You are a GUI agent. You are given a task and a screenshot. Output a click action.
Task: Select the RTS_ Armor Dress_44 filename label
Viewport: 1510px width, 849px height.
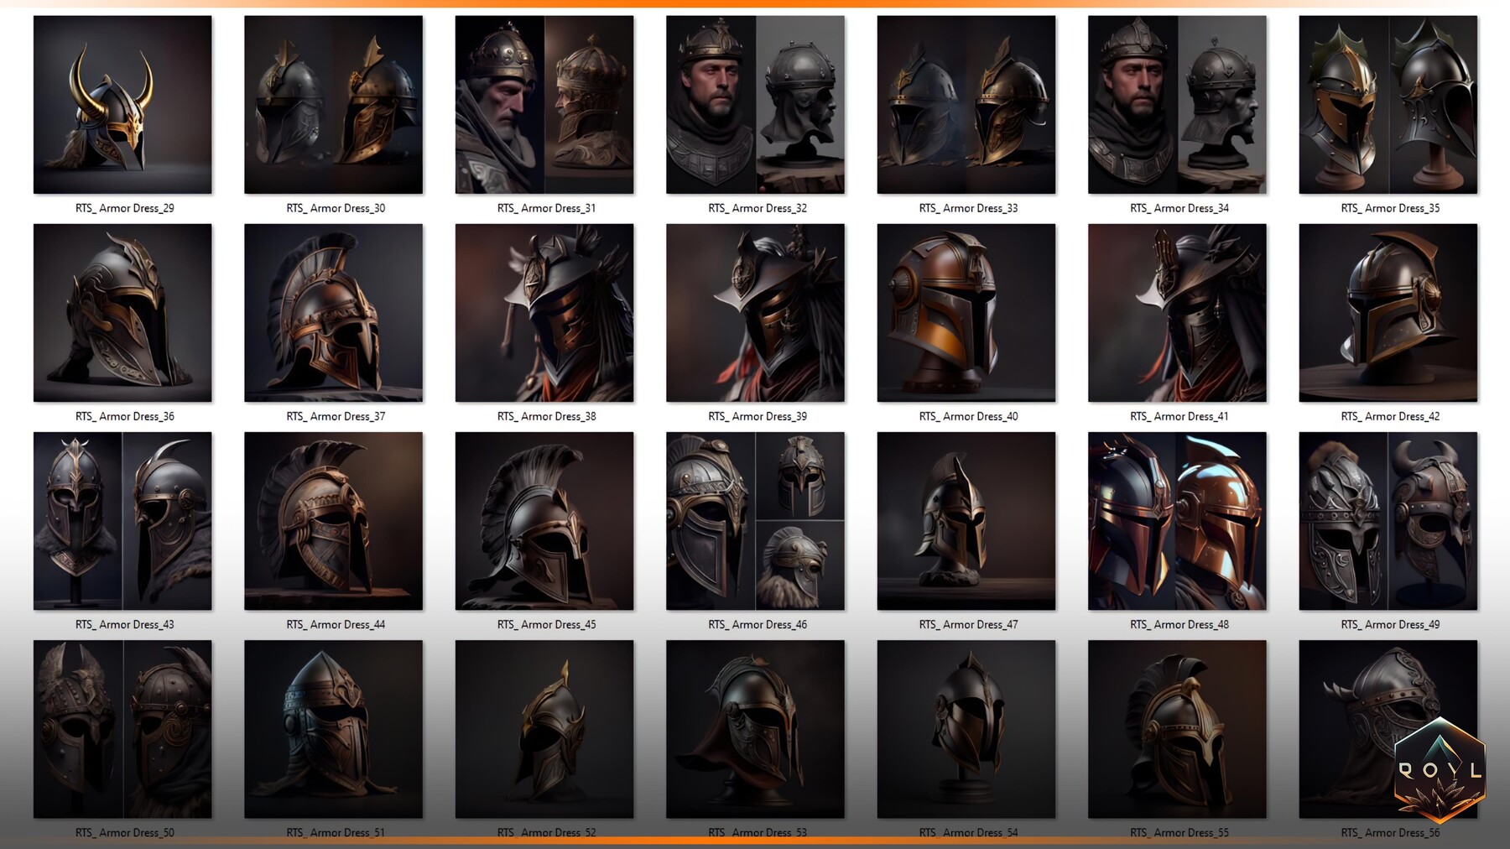334,624
